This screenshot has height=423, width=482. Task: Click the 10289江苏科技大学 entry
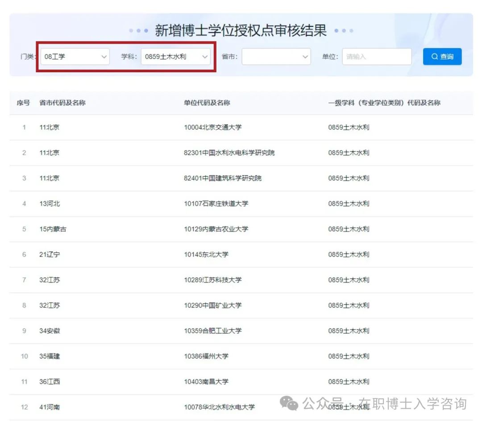pyautogui.click(x=213, y=280)
